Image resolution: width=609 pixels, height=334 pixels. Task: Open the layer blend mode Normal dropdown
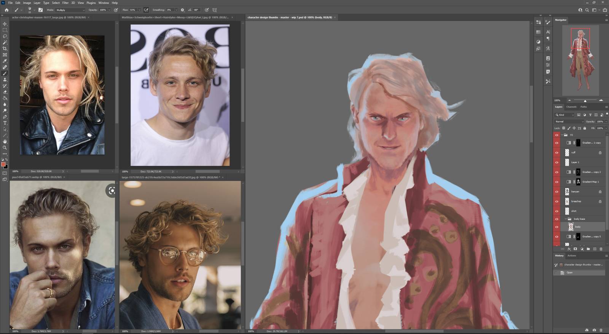pyautogui.click(x=569, y=121)
